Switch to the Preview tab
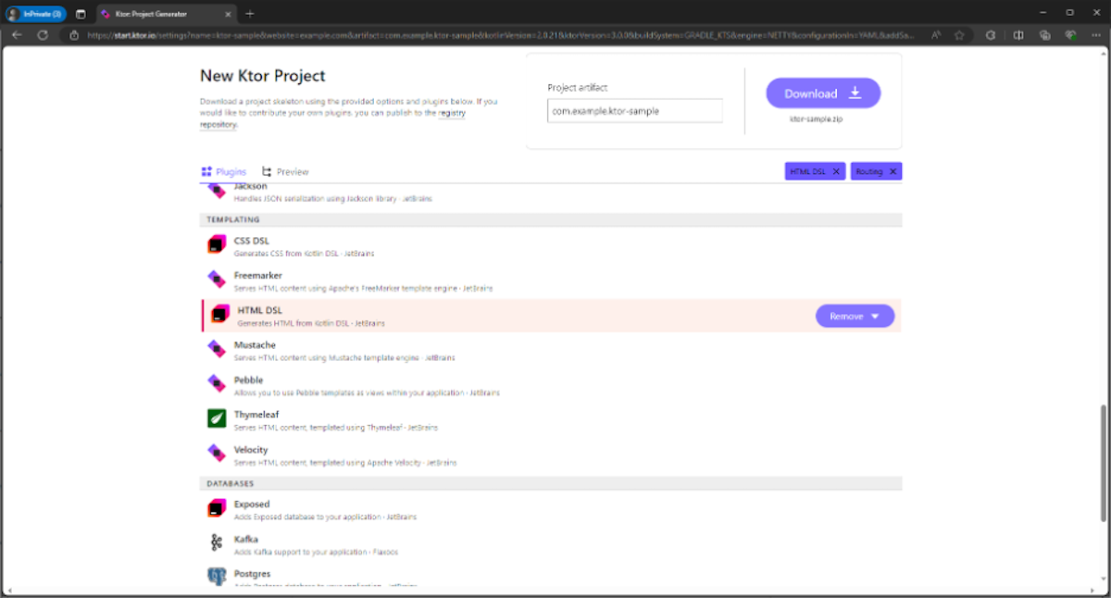The width and height of the screenshot is (1111, 598). pyautogui.click(x=285, y=172)
